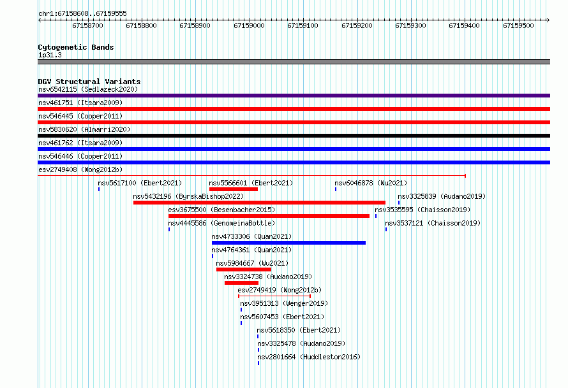
Task: Click the ruler's left arrow end
Action: tap(40, 20)
